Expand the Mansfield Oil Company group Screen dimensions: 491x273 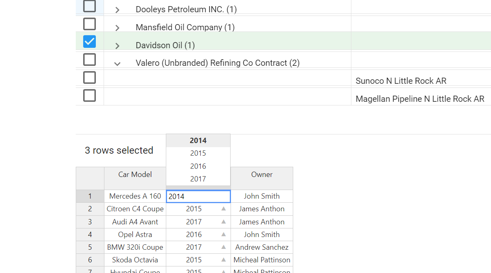pos(118,28)
